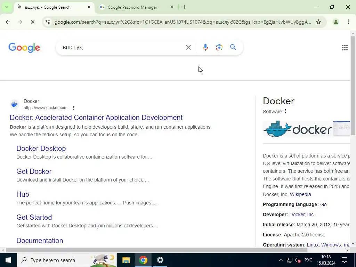Close the Google Search tab

click(89, 7)
